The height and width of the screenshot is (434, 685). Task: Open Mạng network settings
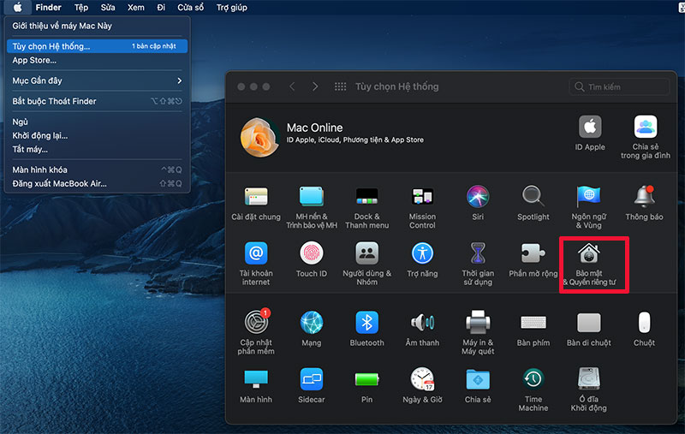pyautogui.click(x=312, y=329)
